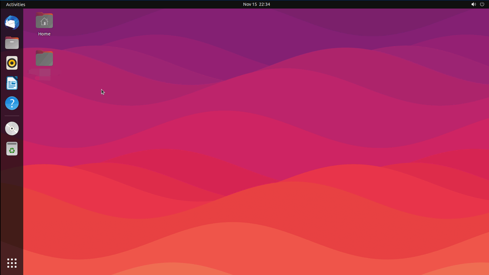
Task: Click the volume speaker icon in top bar
Action: click(x=473, y=4)
